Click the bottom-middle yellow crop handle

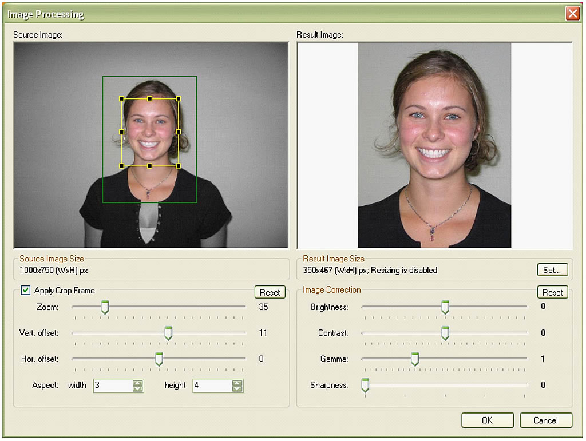click(150, 166)
